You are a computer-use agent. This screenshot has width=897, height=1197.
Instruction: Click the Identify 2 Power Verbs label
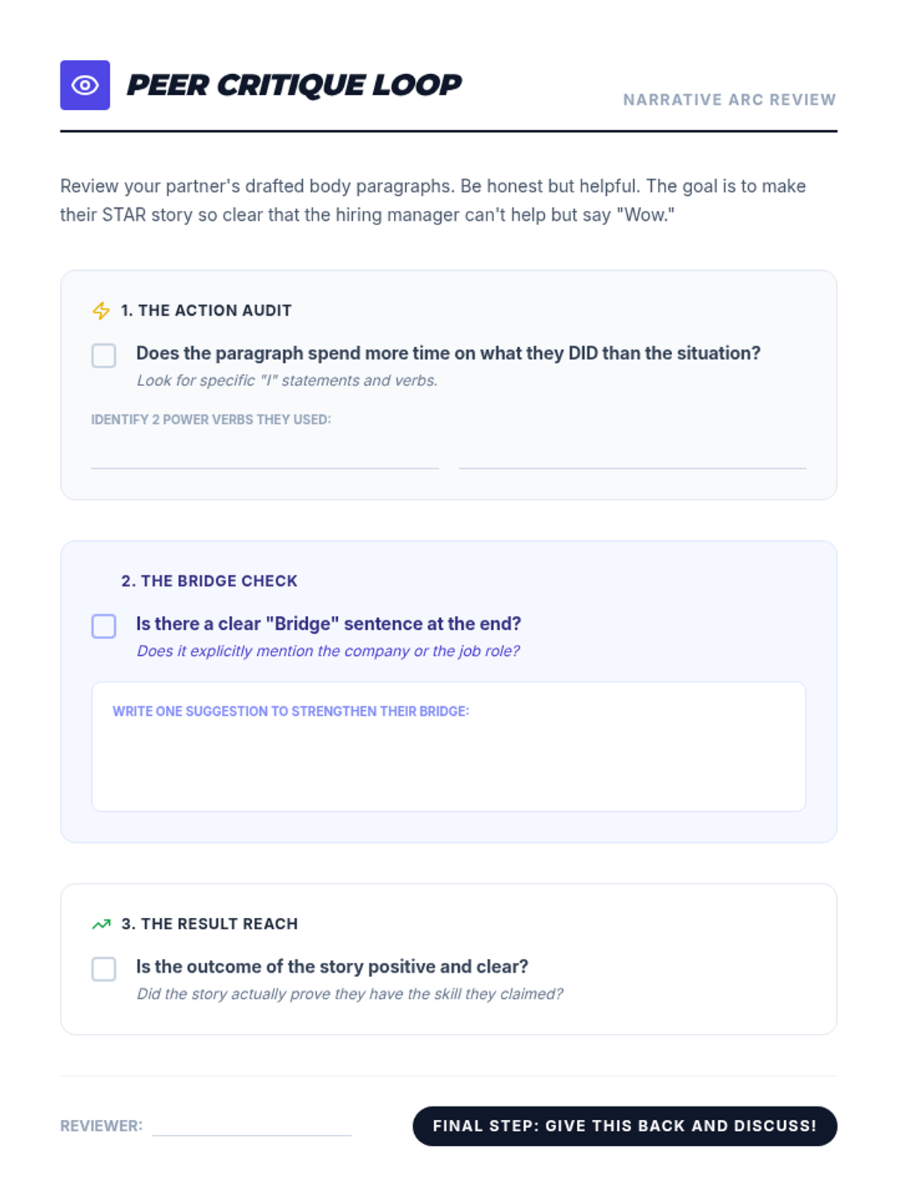(211, 420)
